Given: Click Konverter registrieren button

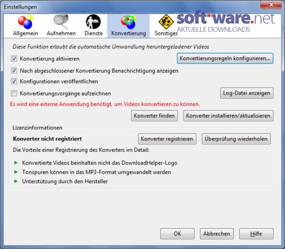Looking at the screenshot, I should tap(167, 139).
